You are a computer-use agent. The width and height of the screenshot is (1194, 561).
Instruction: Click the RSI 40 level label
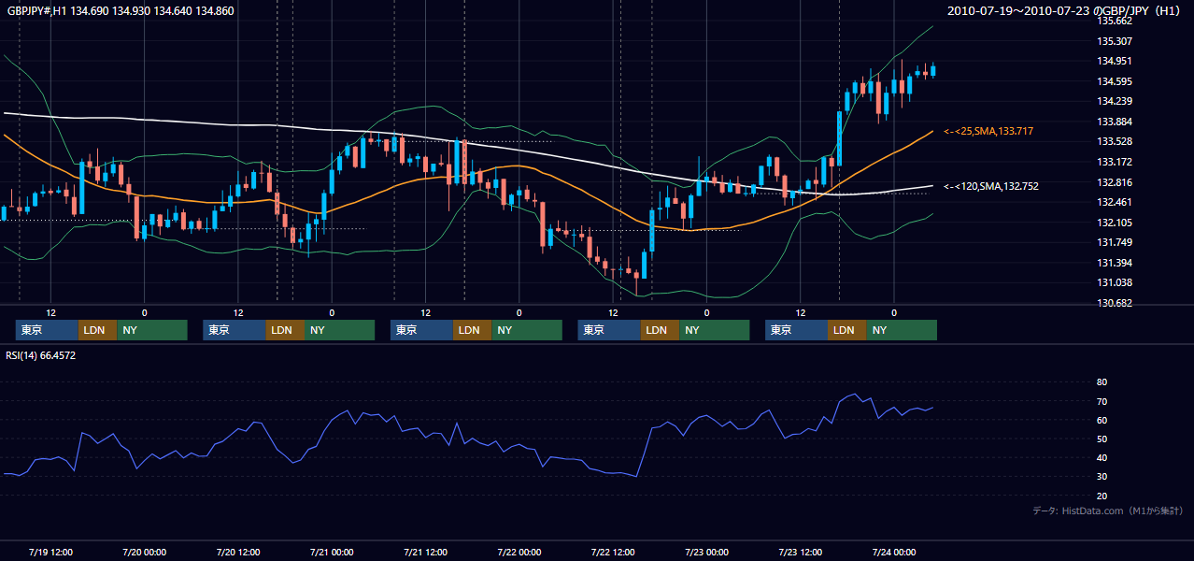point(1102,458)
